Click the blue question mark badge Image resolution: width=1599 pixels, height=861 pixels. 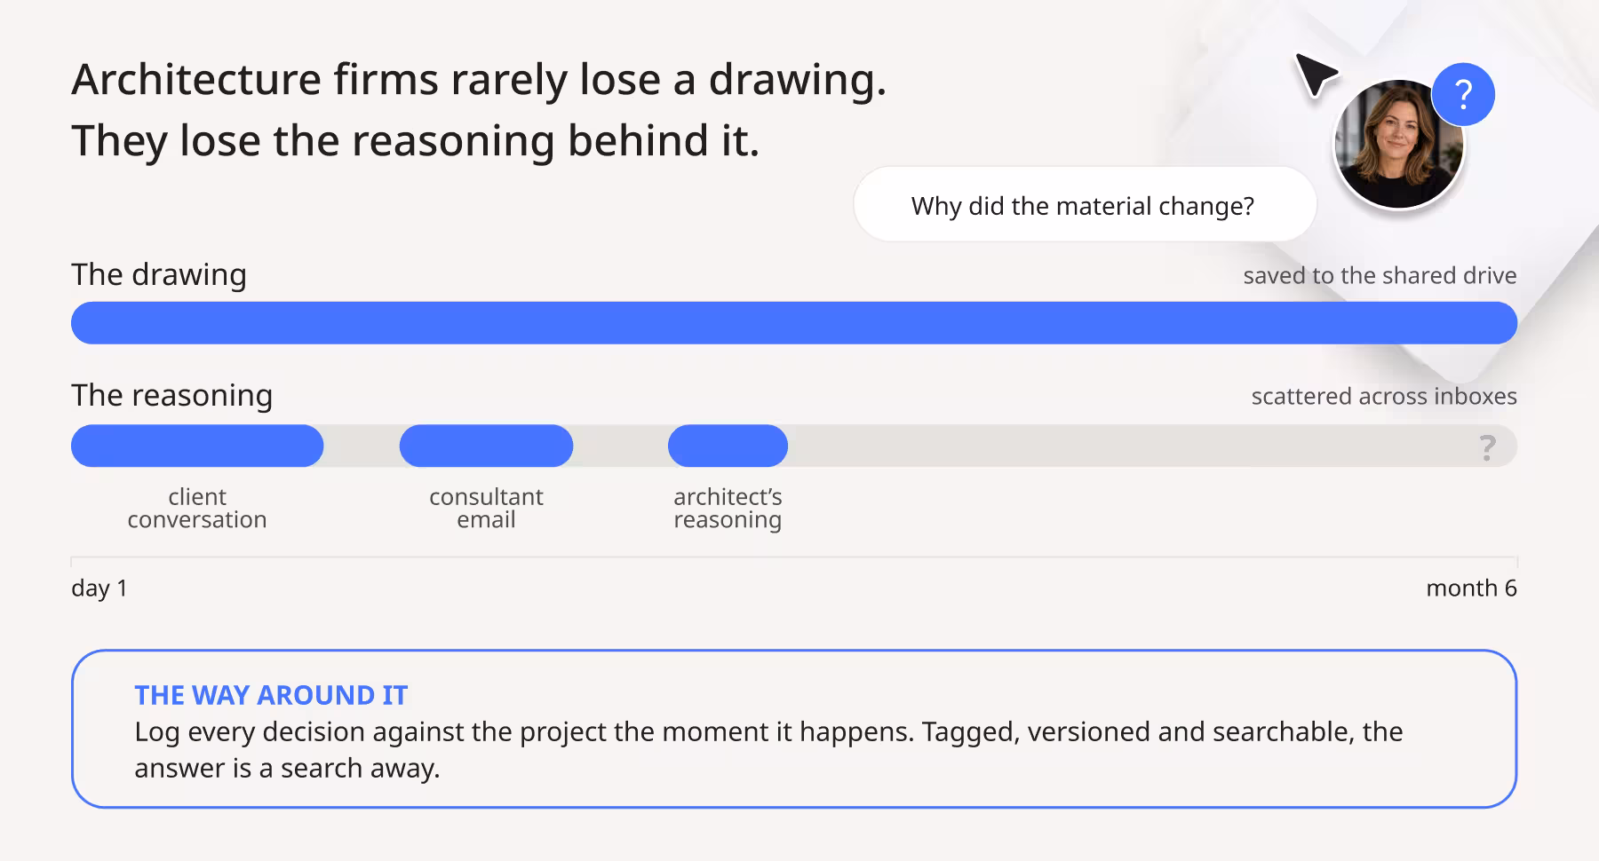pyautogui.click(x=1463, y=94)
